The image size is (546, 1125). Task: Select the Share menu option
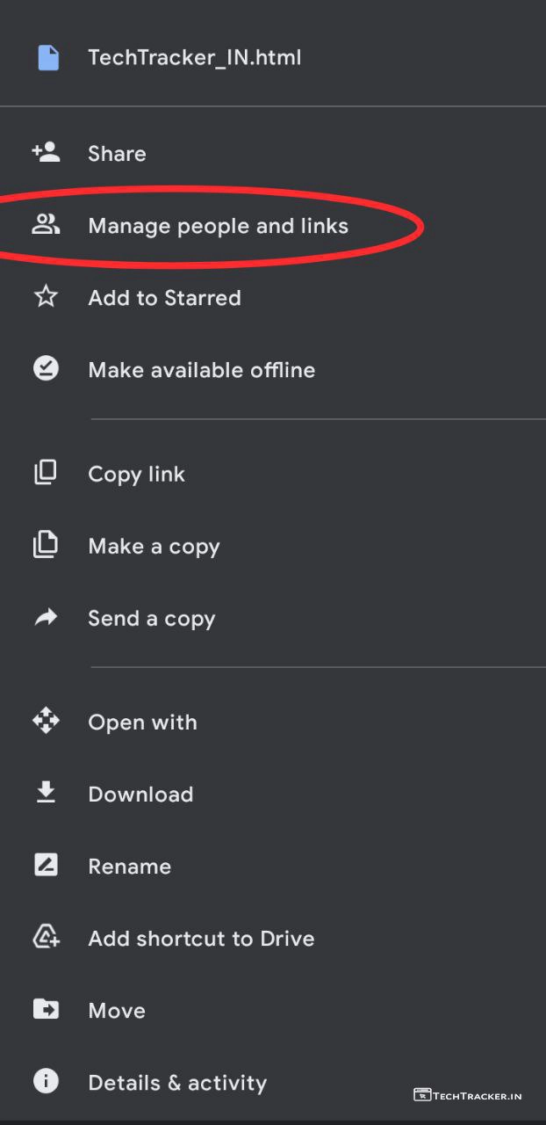pos(117,154)
